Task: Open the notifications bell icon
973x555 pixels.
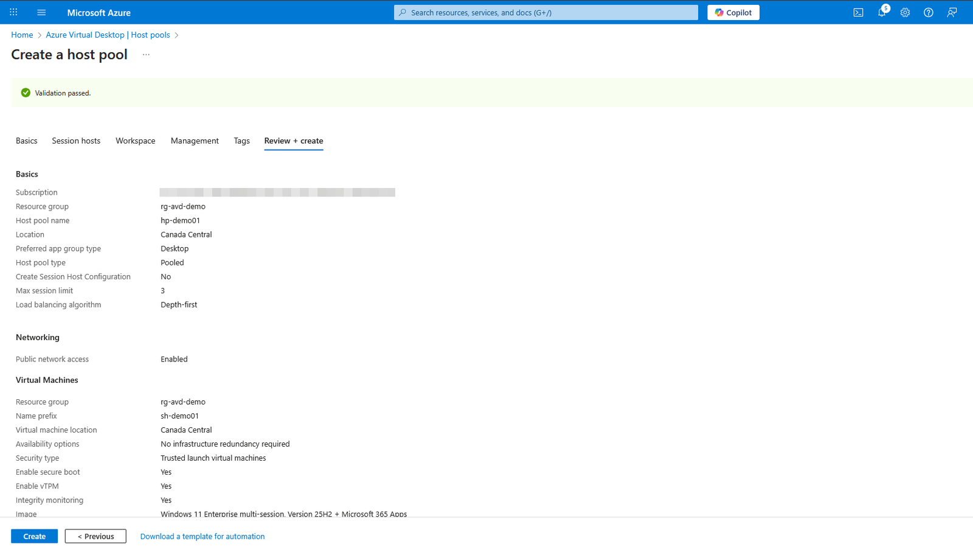Action: [x=881, y=12]
